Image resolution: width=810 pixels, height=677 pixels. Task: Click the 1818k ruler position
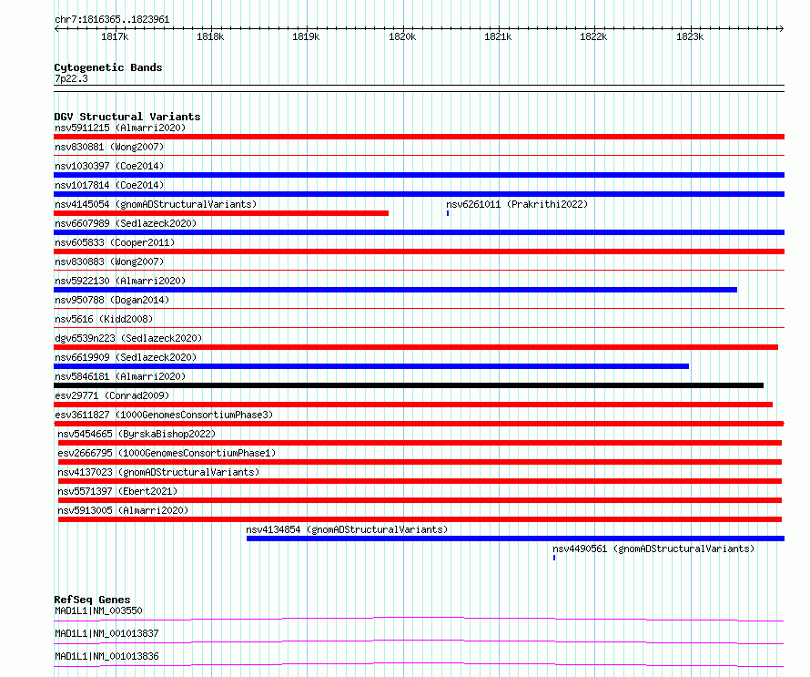tap(210, 36)
